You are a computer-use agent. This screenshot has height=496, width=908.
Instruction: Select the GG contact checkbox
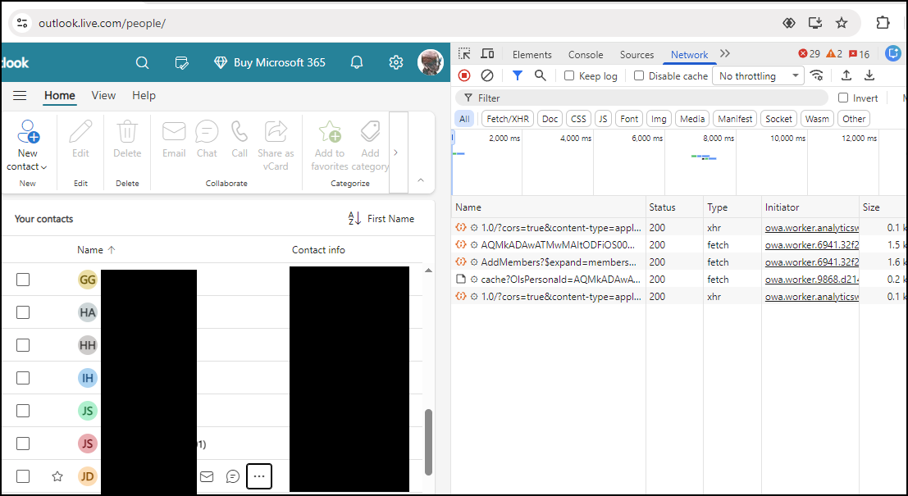click(23, 280)
